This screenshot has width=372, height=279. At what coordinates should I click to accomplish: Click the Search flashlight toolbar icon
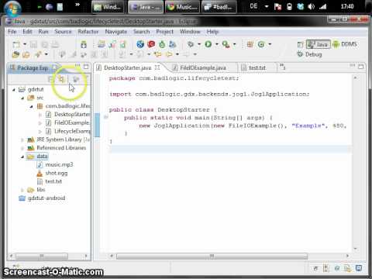(38, 54)
